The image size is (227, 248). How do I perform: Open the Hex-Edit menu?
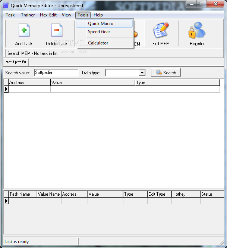tap(48, 15)
